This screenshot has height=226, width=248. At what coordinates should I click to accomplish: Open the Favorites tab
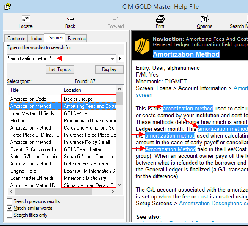[77, 39]
